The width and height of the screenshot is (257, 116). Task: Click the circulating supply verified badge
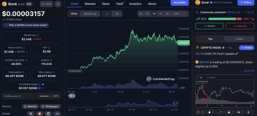coord(43,84)
